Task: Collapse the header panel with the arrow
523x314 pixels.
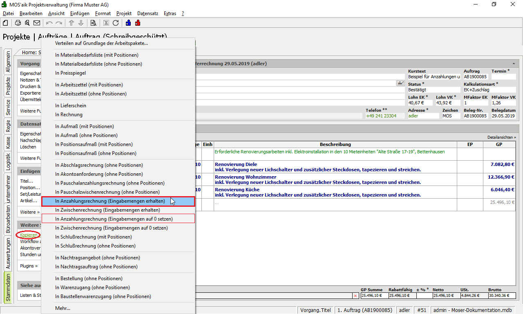Action: coord(513,64)
